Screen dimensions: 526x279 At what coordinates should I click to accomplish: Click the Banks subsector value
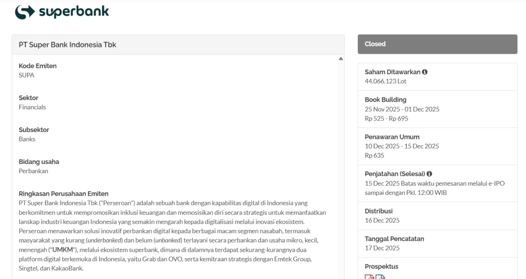27,139
